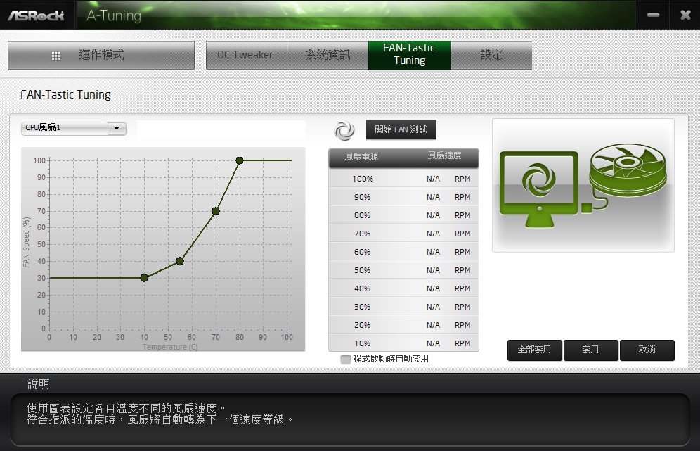The image size is (700, 451).
Task: Click the 套用 button
Action: click(x=591, y=350)
